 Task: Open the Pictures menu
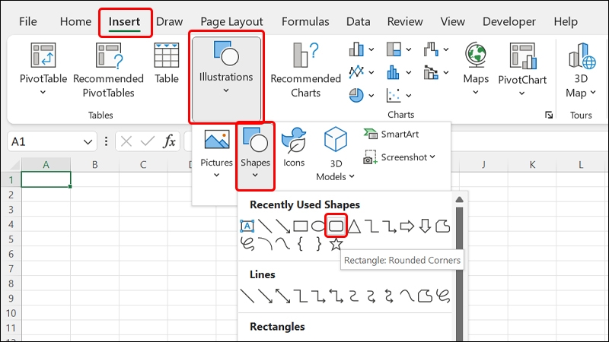[x=216, y=154]
